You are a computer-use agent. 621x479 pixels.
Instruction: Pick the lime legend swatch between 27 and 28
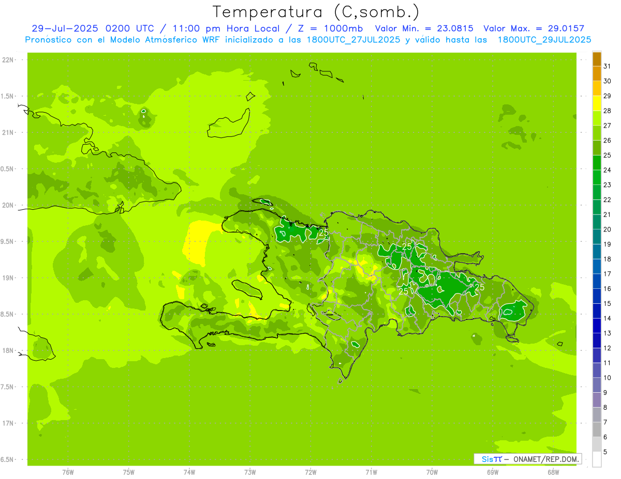pyautogui.click(x=597, y=118)
